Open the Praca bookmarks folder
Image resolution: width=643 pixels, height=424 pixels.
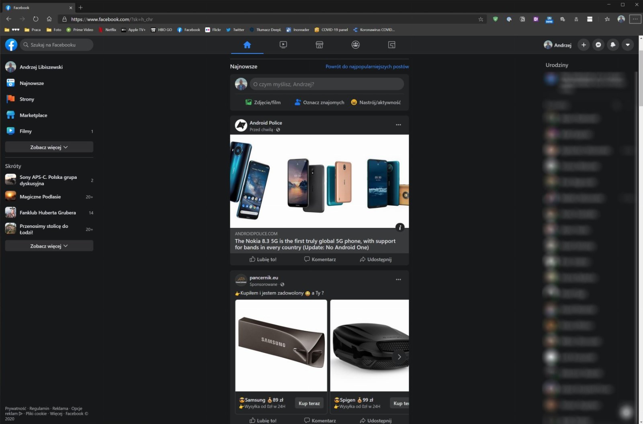coord(33,30)
